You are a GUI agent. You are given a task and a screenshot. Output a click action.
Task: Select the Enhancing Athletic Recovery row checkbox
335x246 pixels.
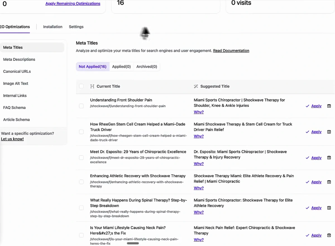[x=81, y=182]
